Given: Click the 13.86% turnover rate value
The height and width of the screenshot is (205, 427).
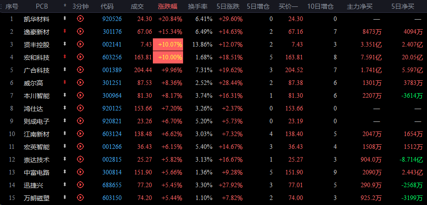Looking at the screenshot, I should point(202,45).
